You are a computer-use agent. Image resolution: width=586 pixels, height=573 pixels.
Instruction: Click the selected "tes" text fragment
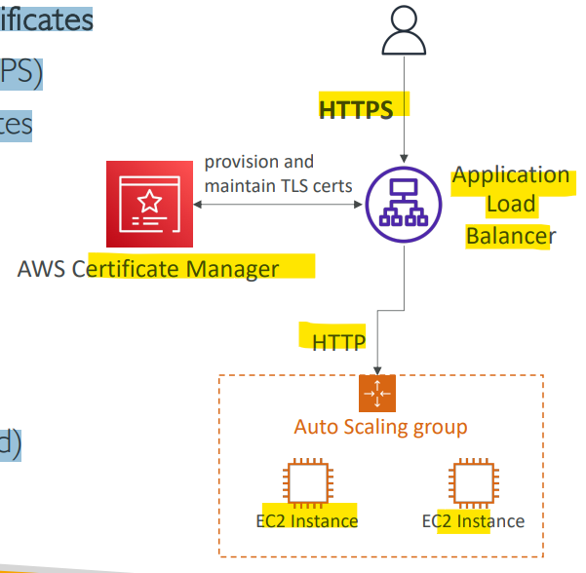coord(16,126)
